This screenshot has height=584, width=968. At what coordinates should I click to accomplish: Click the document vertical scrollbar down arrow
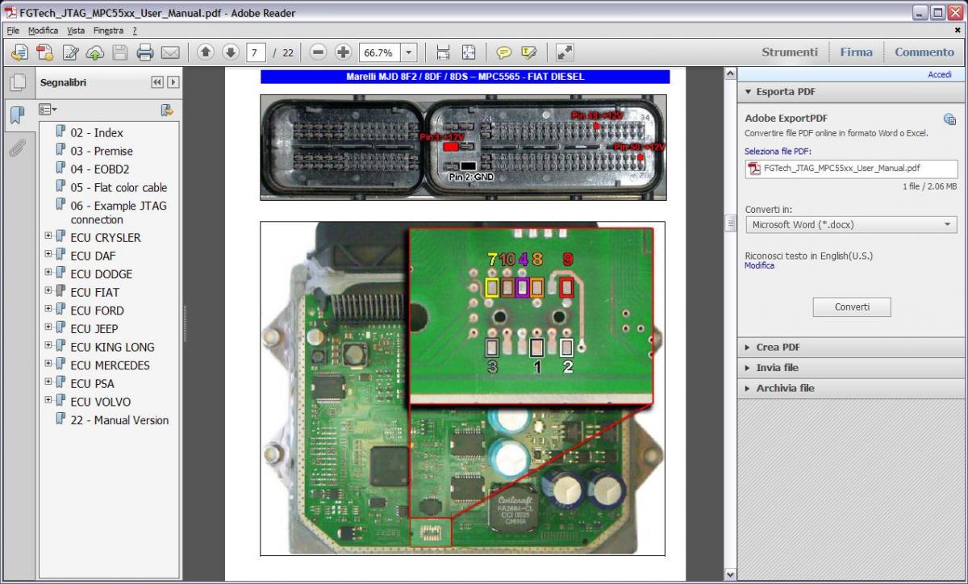731,574
